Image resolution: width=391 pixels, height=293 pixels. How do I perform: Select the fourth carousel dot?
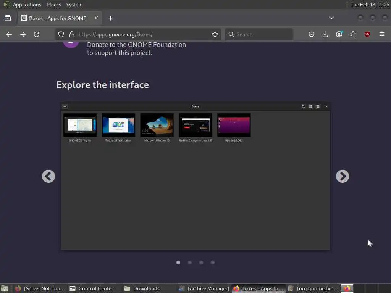tap(213, 262)
